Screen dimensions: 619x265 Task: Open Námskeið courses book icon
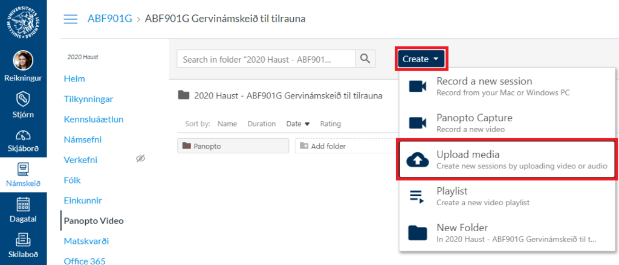[24, 169]
